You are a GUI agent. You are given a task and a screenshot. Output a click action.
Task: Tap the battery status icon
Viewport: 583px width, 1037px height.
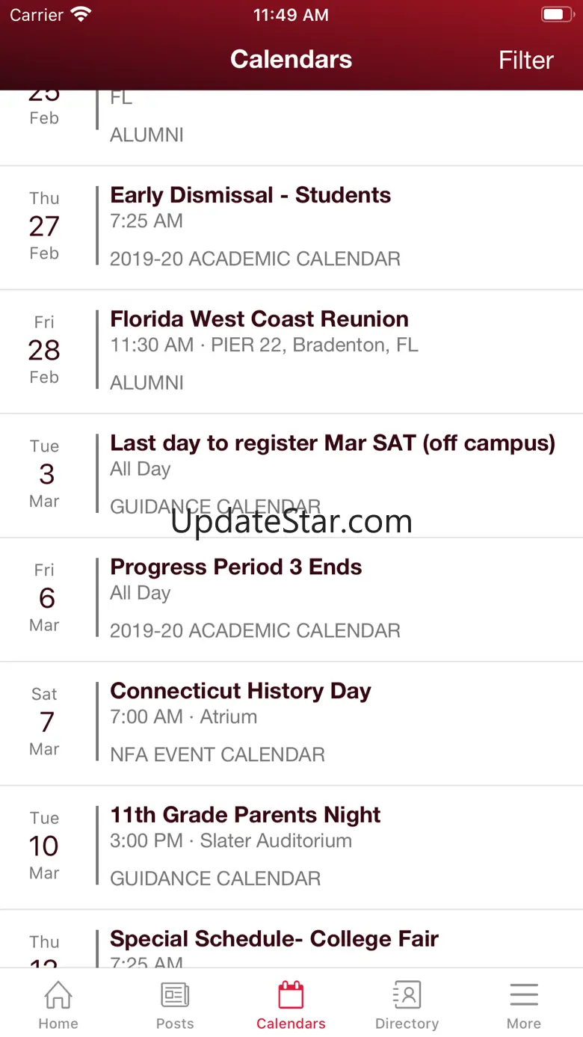pos(556,15)
